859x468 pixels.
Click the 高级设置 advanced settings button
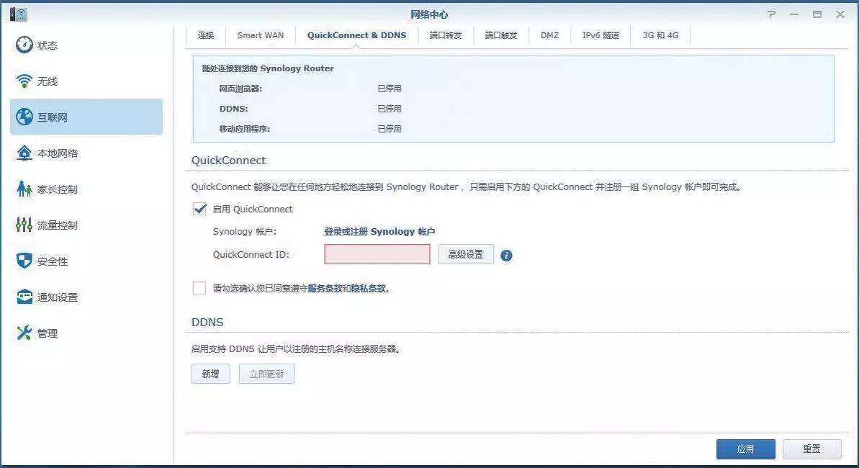pyautogui.click(x=466, y=254)
